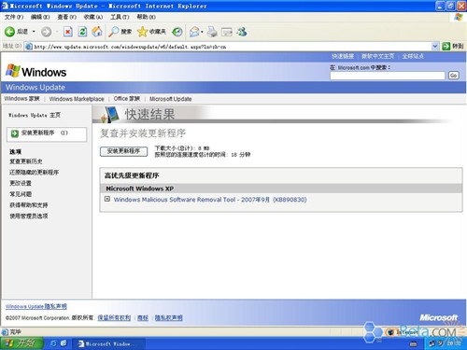467x350 pixels.
Task: Open the Back button history dropdown arrow
Action: [x=34, y=32]
